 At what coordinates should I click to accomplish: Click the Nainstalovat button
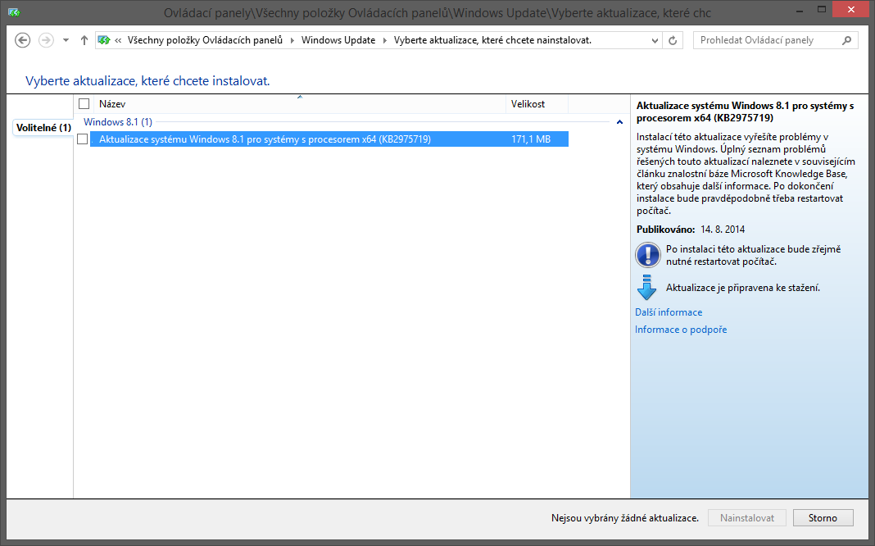pyautogui.click(x=746, y=518)
